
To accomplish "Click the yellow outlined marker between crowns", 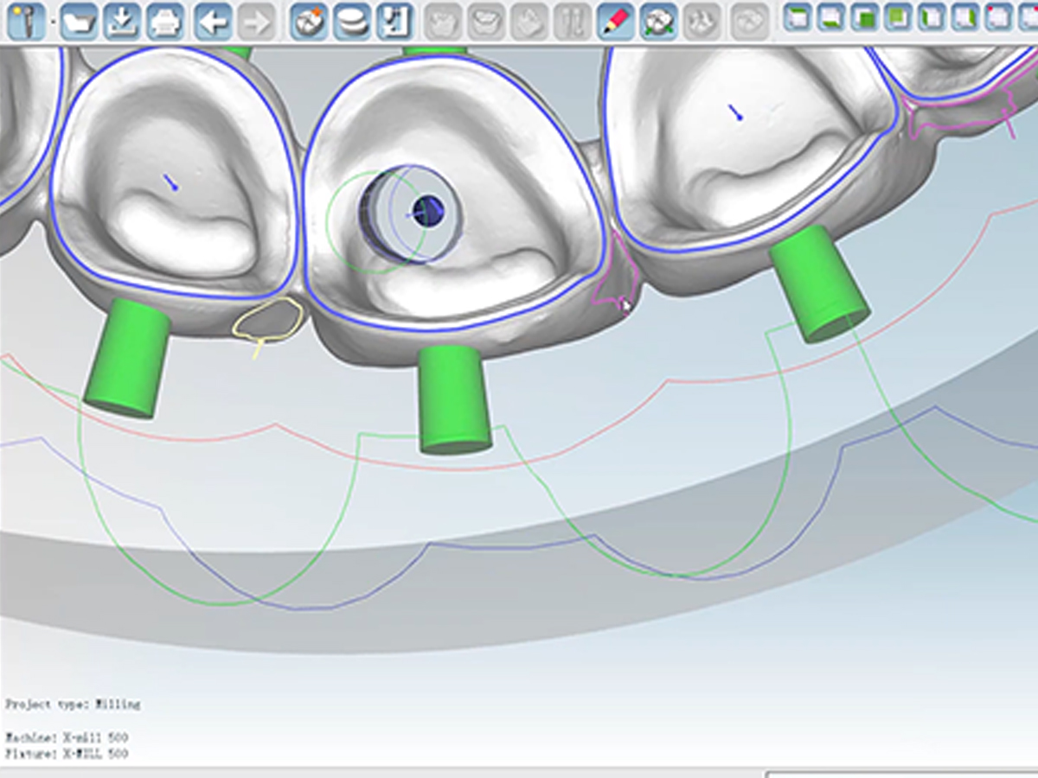I will coord(268,318).
